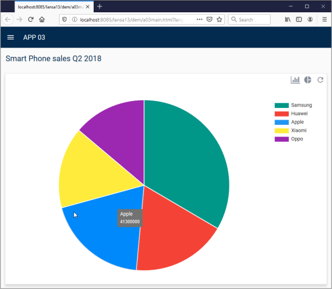This screenshot has height=289, width=332.
Task: Open the Firefox account icon
Action: [x=310, y=19]
